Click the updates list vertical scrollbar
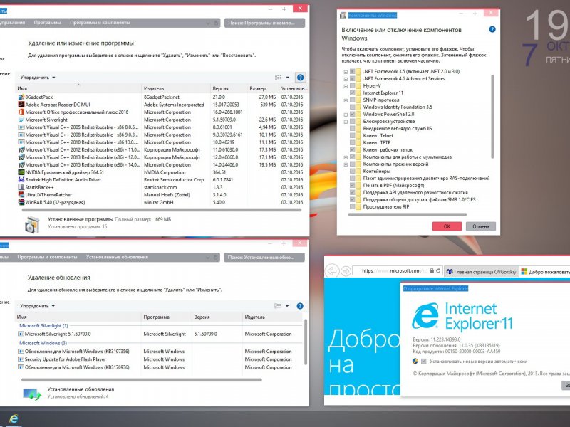Screen dimensions: 570x427 306,342
